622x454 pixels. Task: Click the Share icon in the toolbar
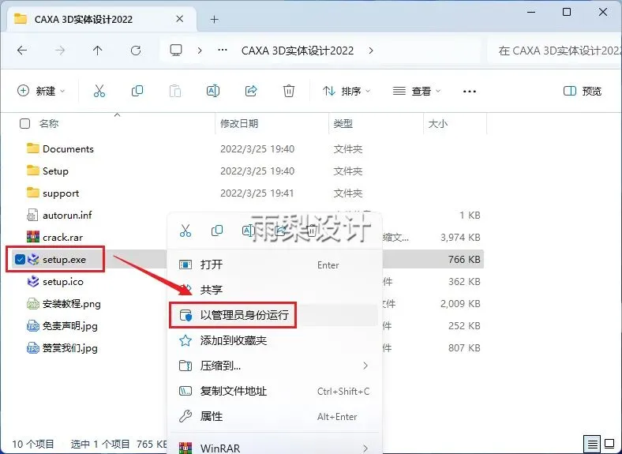coord(251,92)
